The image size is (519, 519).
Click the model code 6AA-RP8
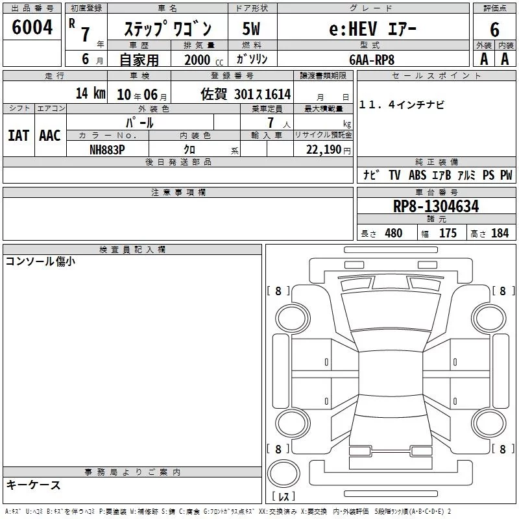pos(372,60)
